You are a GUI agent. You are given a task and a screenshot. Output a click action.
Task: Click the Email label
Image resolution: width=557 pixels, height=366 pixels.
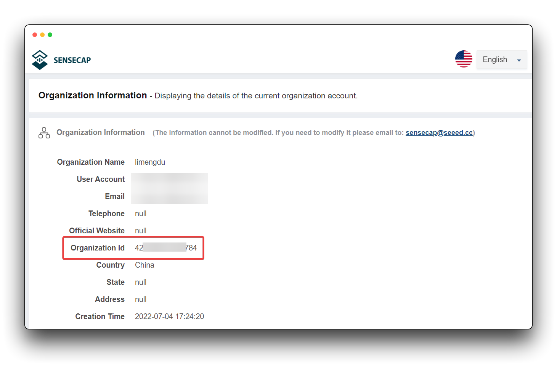(x=115, y=196)
